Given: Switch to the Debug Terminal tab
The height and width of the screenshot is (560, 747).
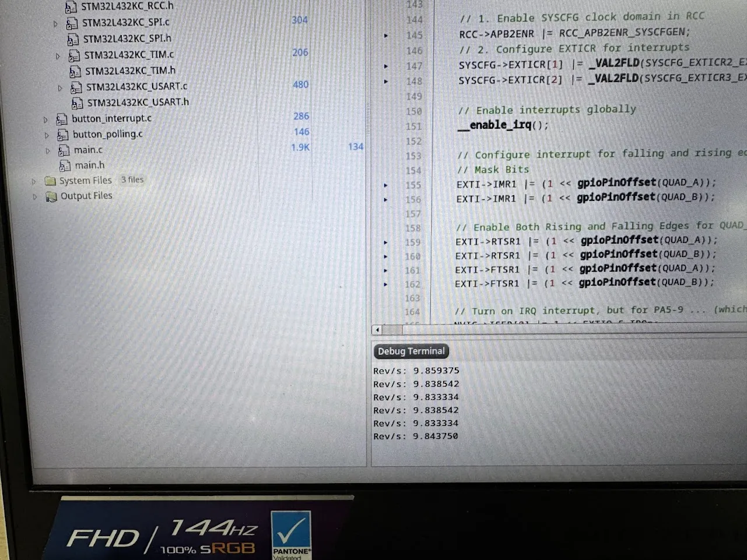Looking at the screenshot, I should coord(411,351).
